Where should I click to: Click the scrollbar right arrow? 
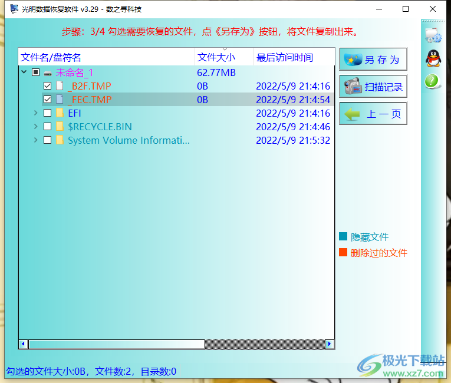click(x=330, y=344)
